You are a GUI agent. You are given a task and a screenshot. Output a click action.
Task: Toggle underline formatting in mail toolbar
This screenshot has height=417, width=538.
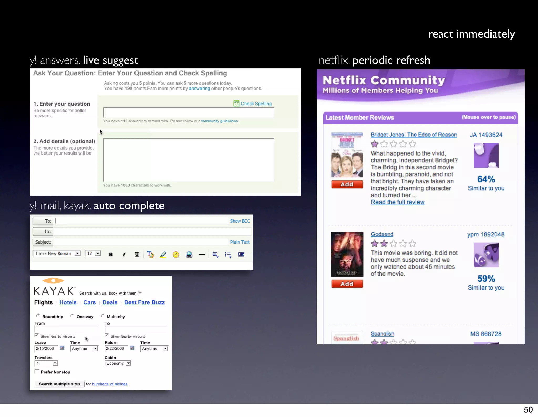(137, 254)
